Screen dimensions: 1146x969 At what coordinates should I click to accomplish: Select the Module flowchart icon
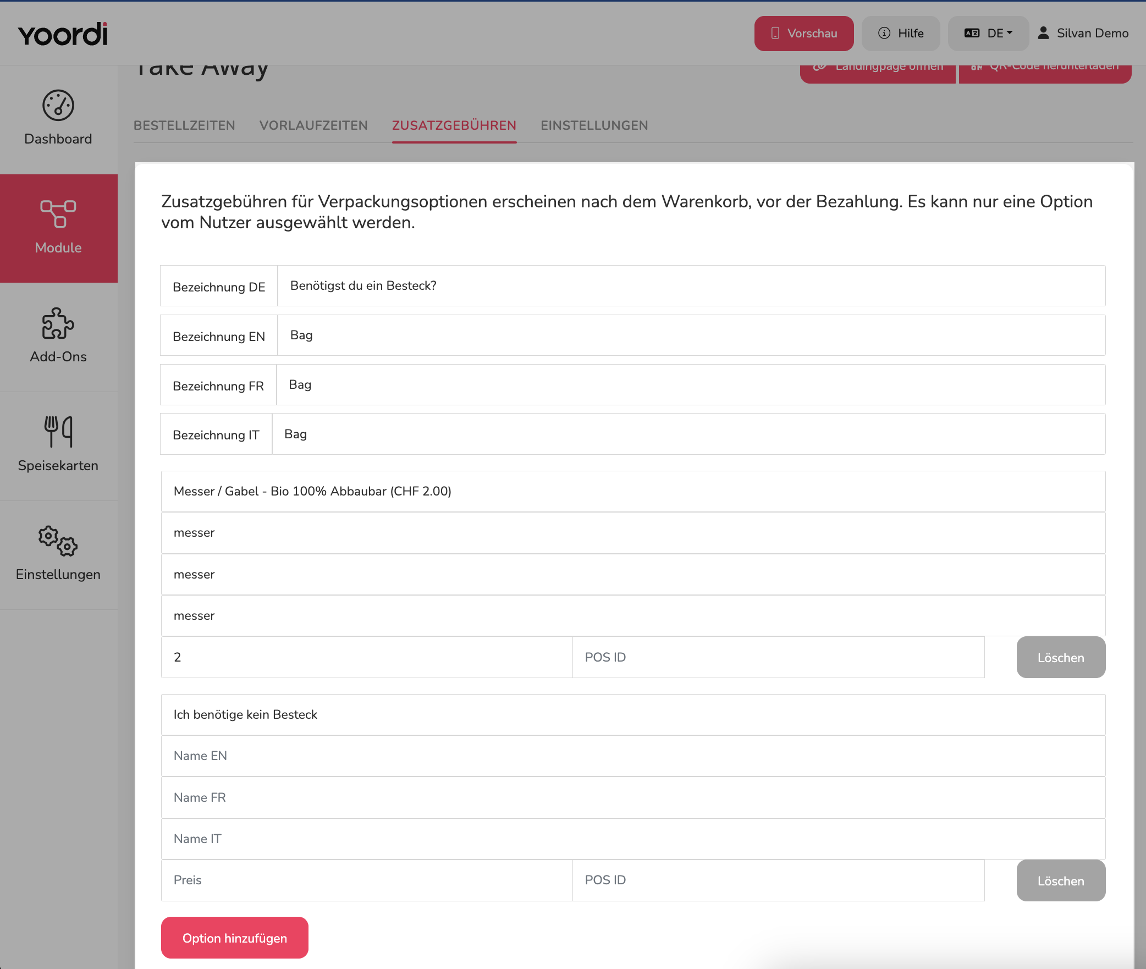pyautogui.click(x=58, y=214)
